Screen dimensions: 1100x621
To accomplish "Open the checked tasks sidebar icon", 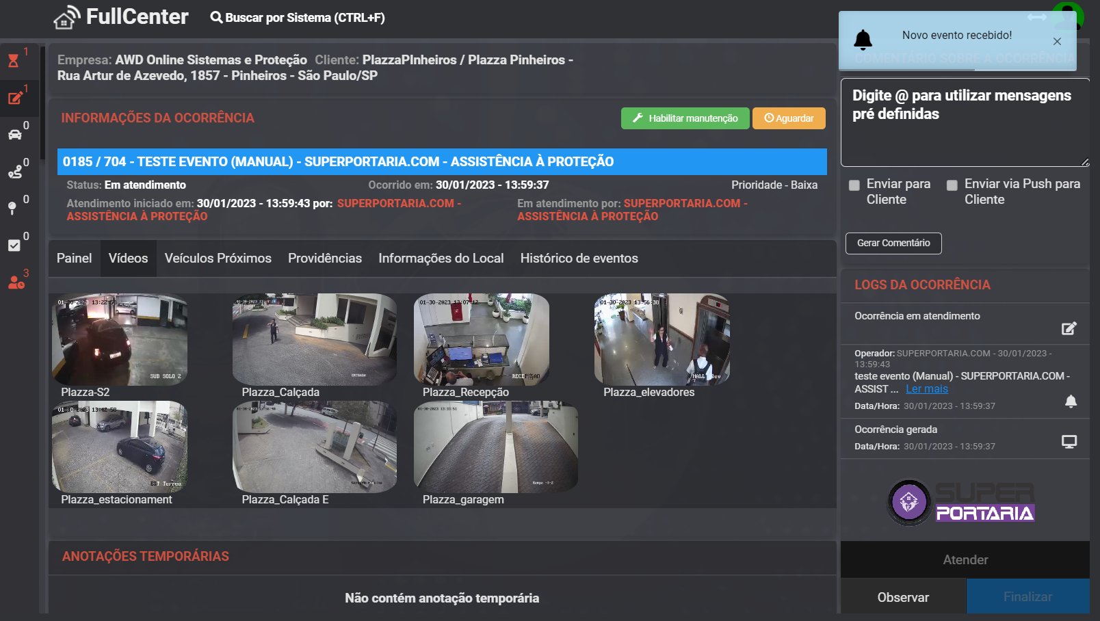I will [x=14, y=246].
